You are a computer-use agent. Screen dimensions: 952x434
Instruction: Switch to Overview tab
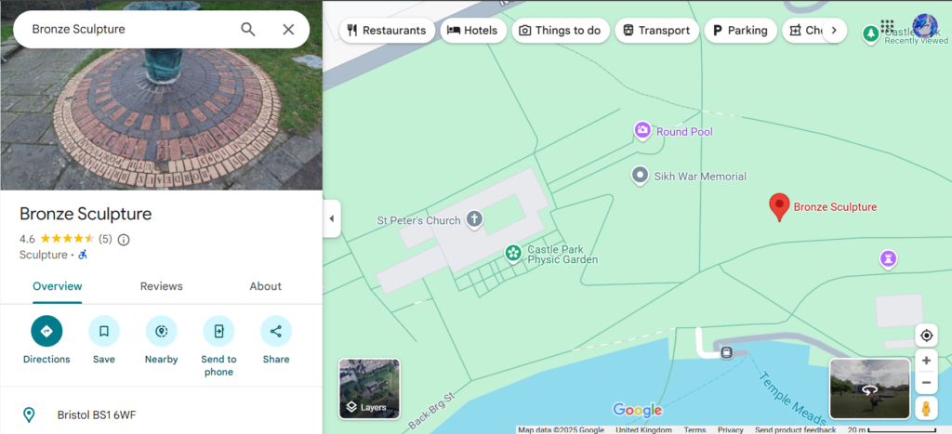click(x=57, y=286)
